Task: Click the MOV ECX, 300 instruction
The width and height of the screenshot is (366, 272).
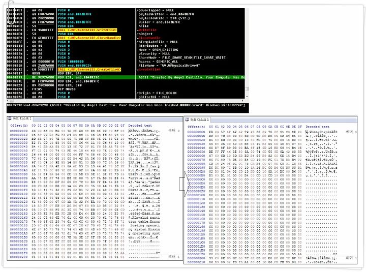Action: (x=70, y=85)
